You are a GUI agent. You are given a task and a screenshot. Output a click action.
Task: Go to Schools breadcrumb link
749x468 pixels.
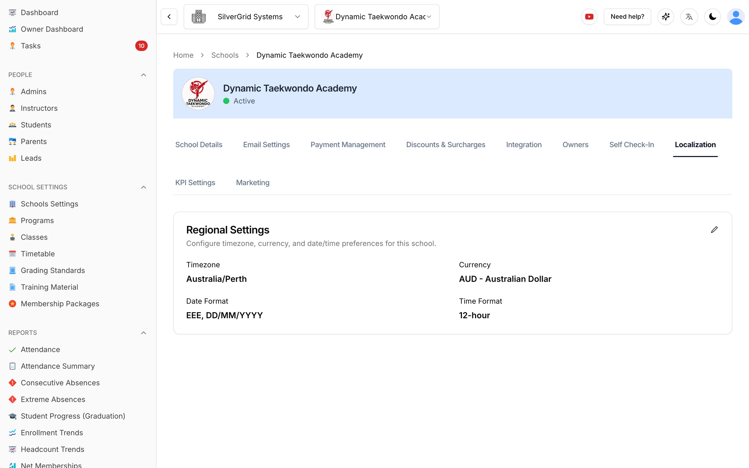coord(225,55)
